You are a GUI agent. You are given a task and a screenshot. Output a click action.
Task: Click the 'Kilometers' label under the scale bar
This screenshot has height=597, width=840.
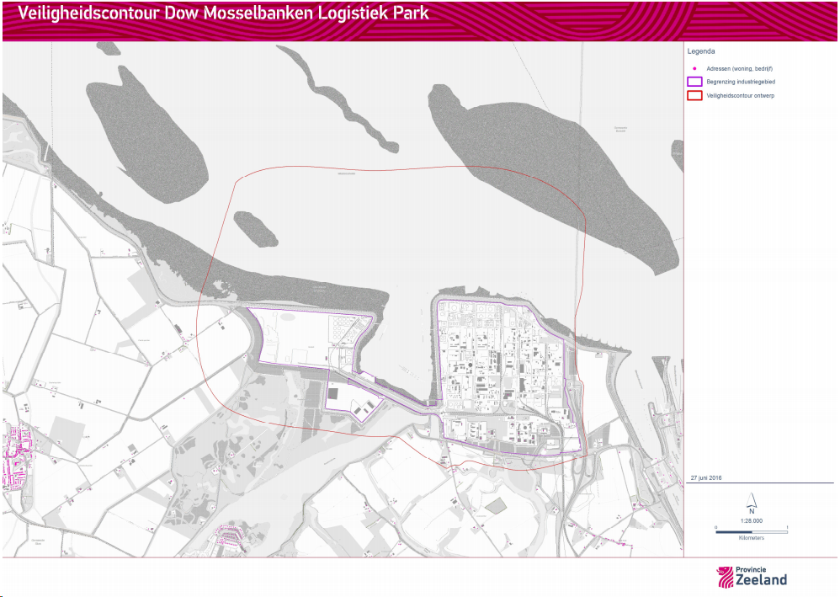751,537
